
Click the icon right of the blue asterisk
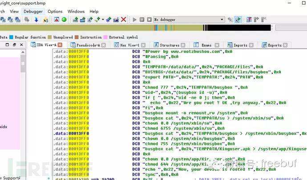tap(116, 20)
